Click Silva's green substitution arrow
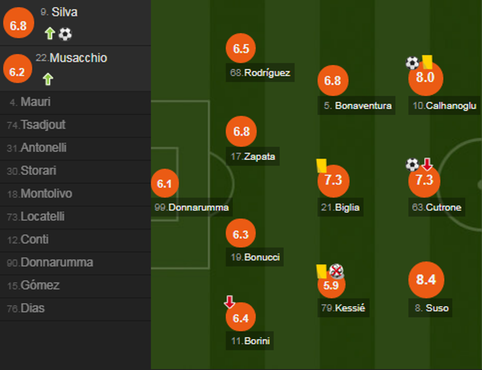This screenshot has width=482, height=370. pyautogui.click(x=50, y=34)
